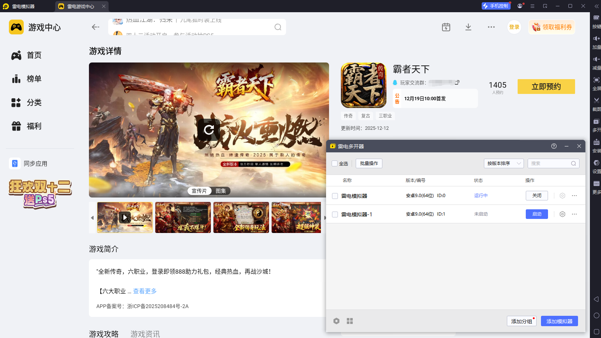601x338 pixels.
Task: Click the search magnifier in the game center
Action: point(278,27)
